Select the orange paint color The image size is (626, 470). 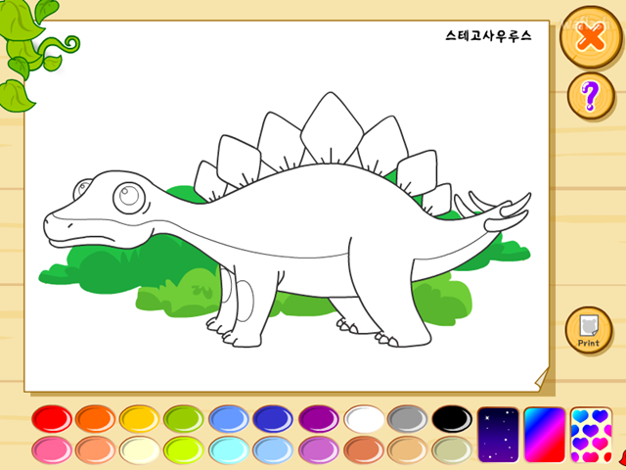point(96,419)
